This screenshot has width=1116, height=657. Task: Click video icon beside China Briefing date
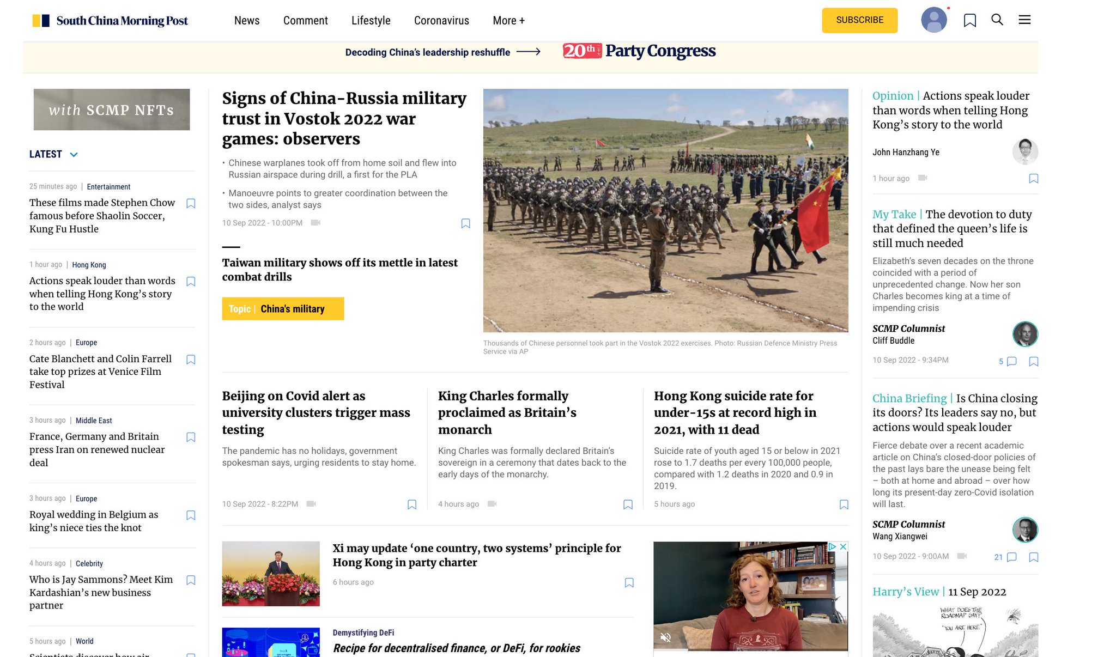[x=962, y=556]
